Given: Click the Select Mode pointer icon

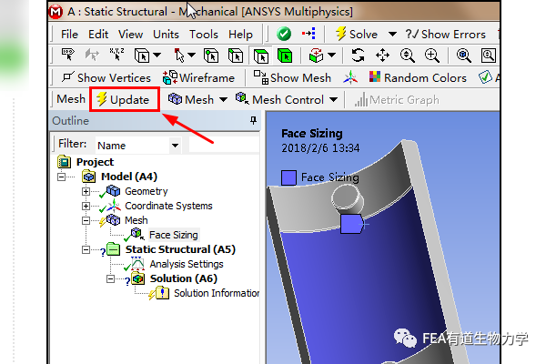Looking at the screenshot, I should click(x=179, y=55).
